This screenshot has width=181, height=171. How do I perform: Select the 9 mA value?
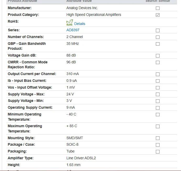(71, 107)
